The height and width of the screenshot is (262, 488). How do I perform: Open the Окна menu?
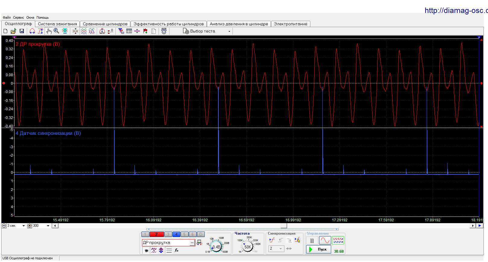(x=30, y=17)
